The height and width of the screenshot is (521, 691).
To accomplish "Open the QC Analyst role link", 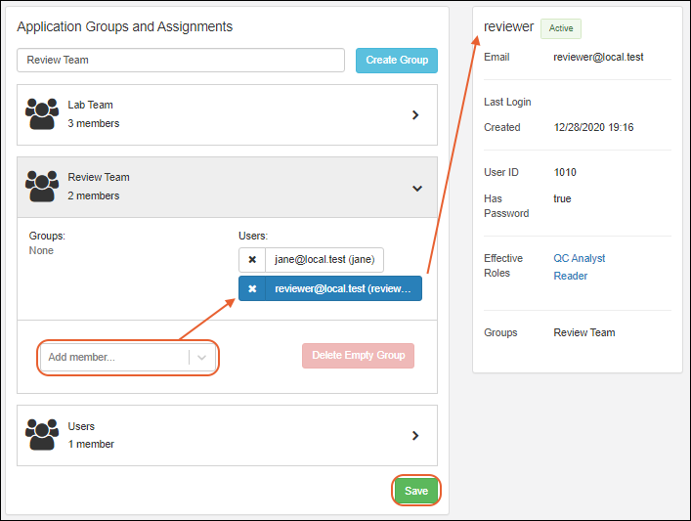I will [579, 258].
